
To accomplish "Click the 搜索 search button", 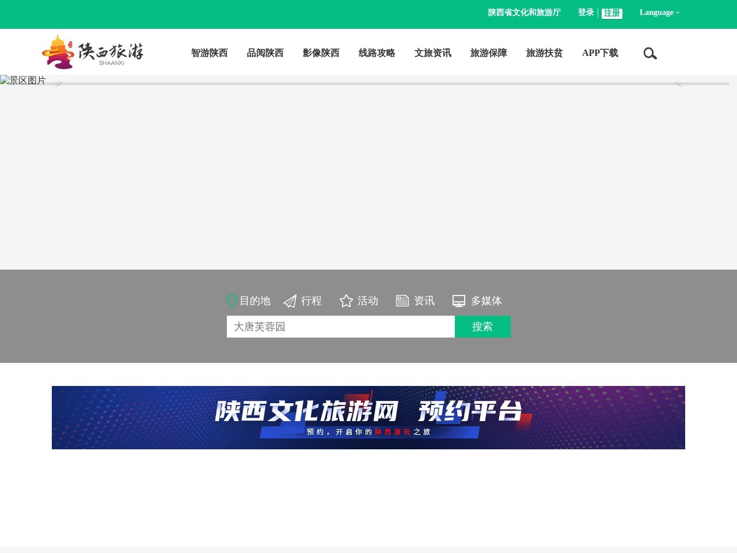I will pyautogui.click(x=483, y=327).
